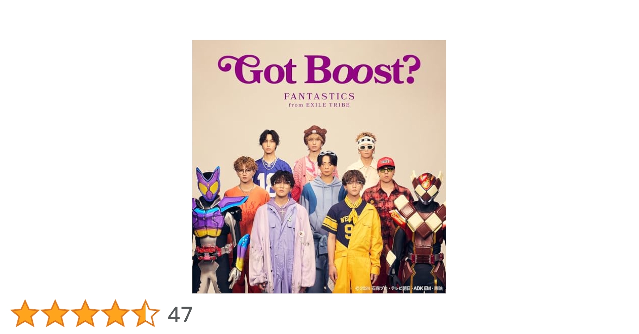The image size is (639, 334).
Task: Click the purple Got Boost? title text
Action: tap(319, 69)
